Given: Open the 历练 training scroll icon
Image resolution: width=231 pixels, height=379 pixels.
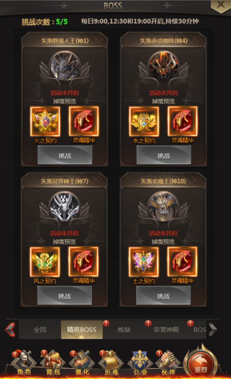Looking at the screenshot, I should 111,363.
